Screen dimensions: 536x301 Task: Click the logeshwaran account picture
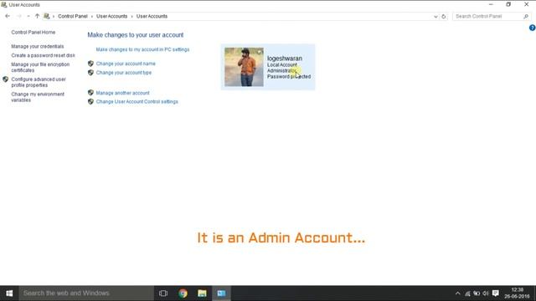click(x=244, y=67)
